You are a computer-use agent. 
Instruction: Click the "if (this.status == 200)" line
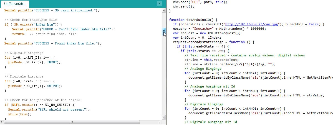[x=205, y=51]
